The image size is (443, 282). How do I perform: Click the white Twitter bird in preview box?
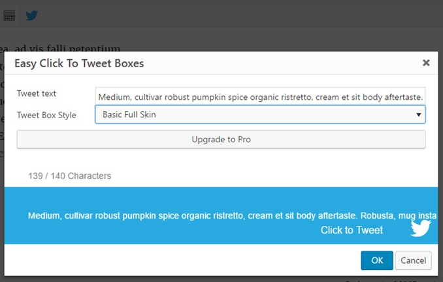click(x=421, y=228)
